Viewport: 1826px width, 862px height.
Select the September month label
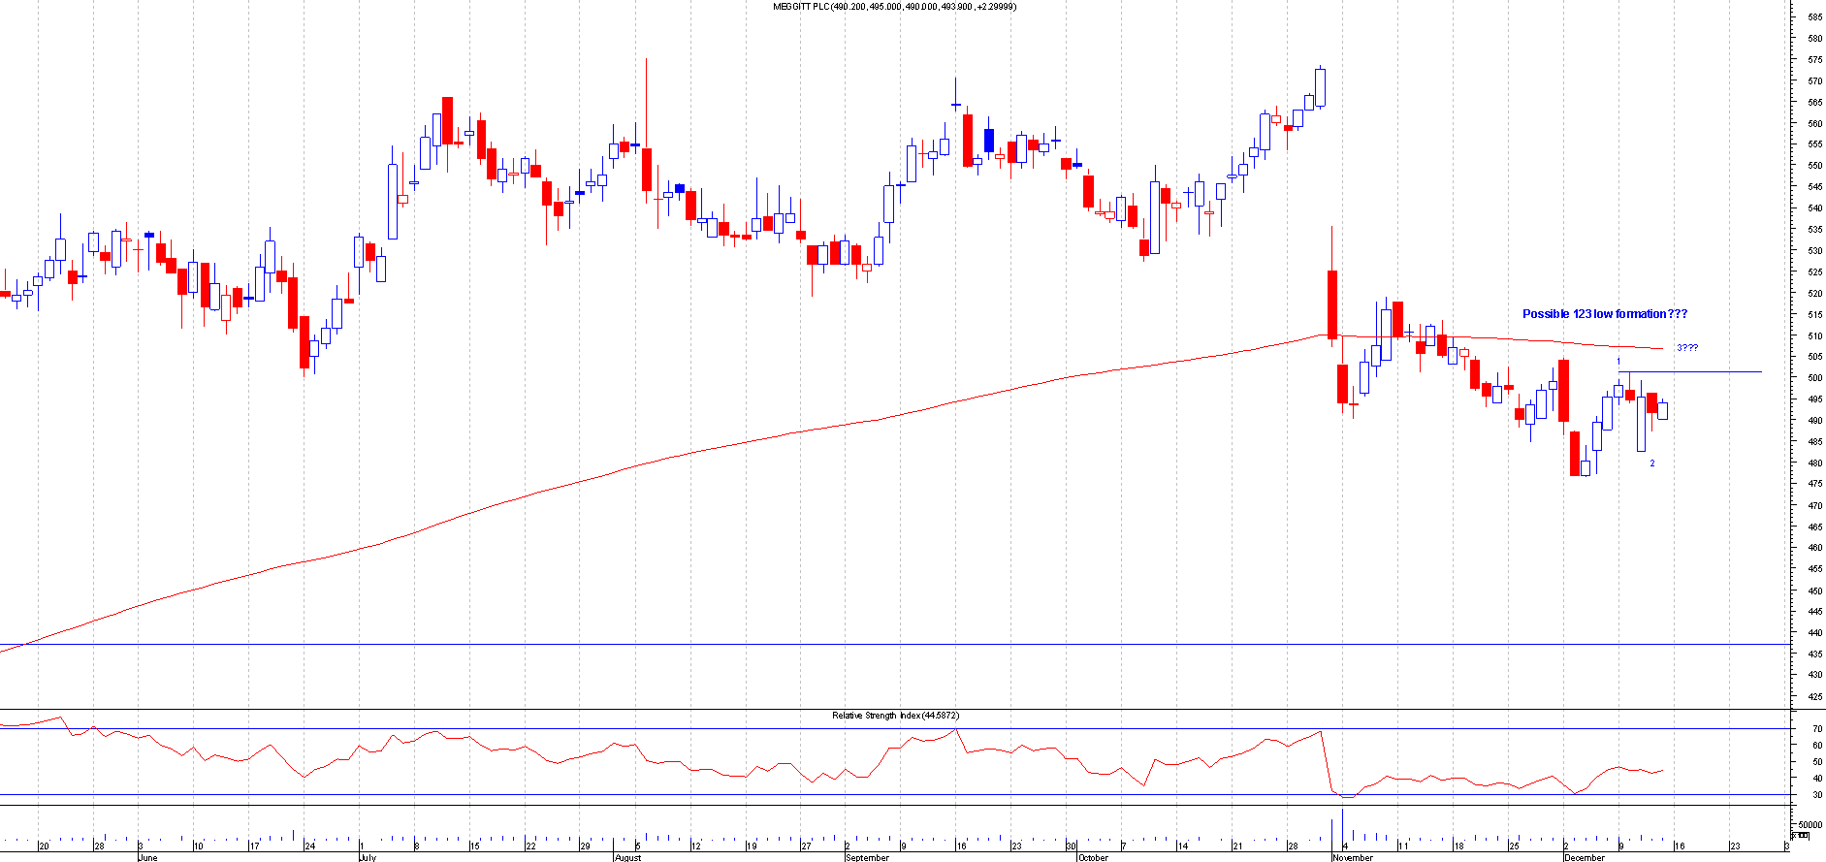(867, 858)
